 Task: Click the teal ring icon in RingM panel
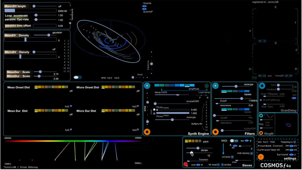[x=261, y=116]
